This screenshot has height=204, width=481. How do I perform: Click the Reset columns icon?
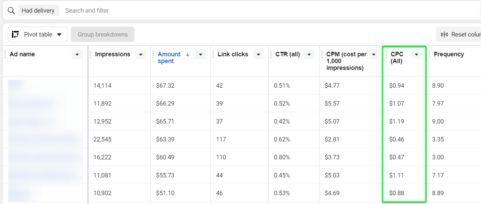click(x=444, y=34)
